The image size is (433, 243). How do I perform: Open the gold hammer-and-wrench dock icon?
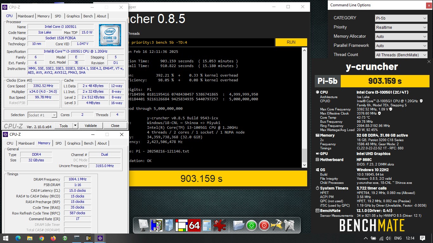276,225
